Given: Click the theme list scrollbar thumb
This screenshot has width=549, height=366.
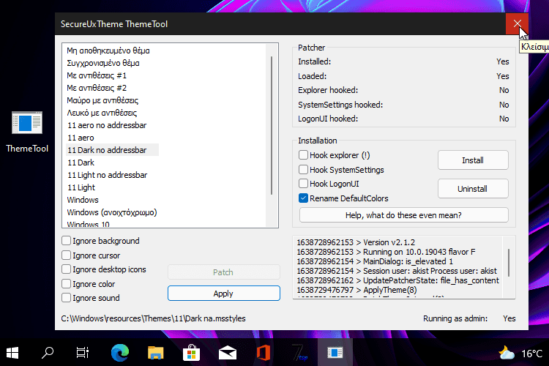Looking at the screenshot, I should tap(272, 125).
